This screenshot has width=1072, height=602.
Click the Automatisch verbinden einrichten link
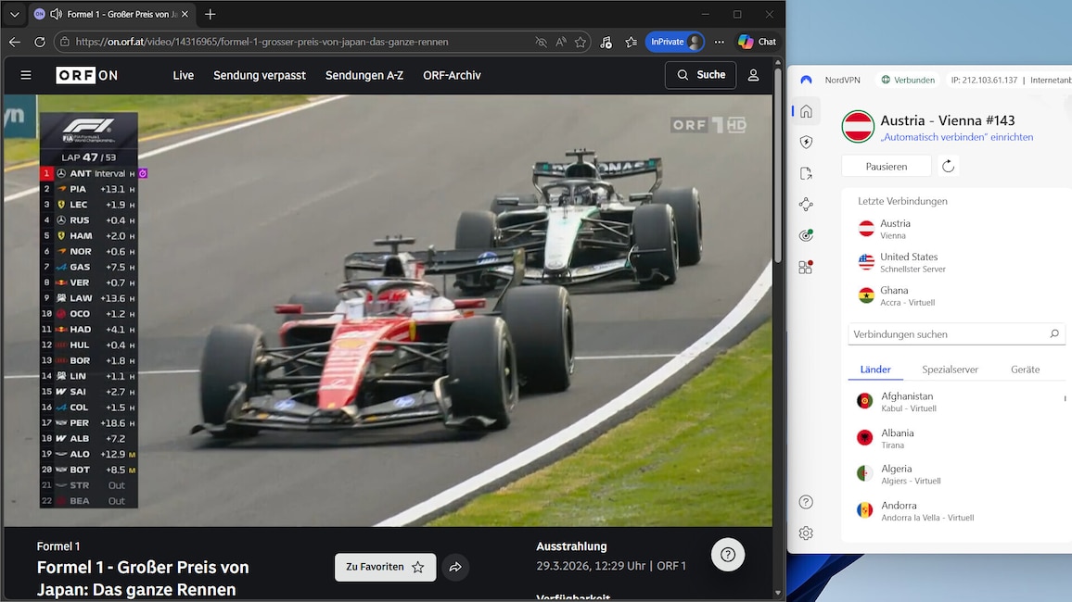[x=956, y=137]
